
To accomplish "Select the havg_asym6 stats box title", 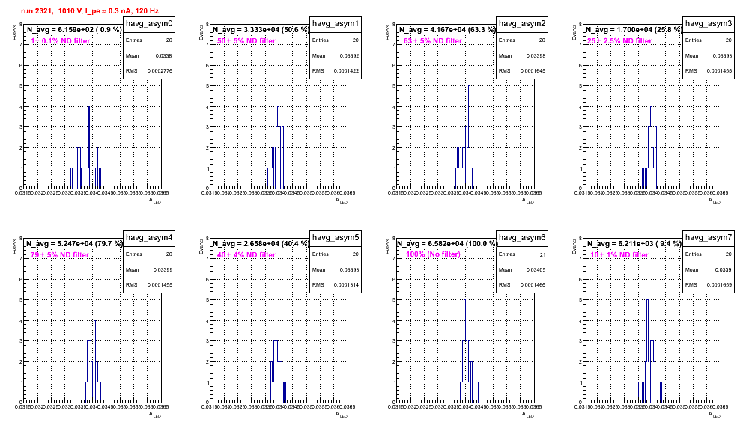I will (x=522, y=238).
